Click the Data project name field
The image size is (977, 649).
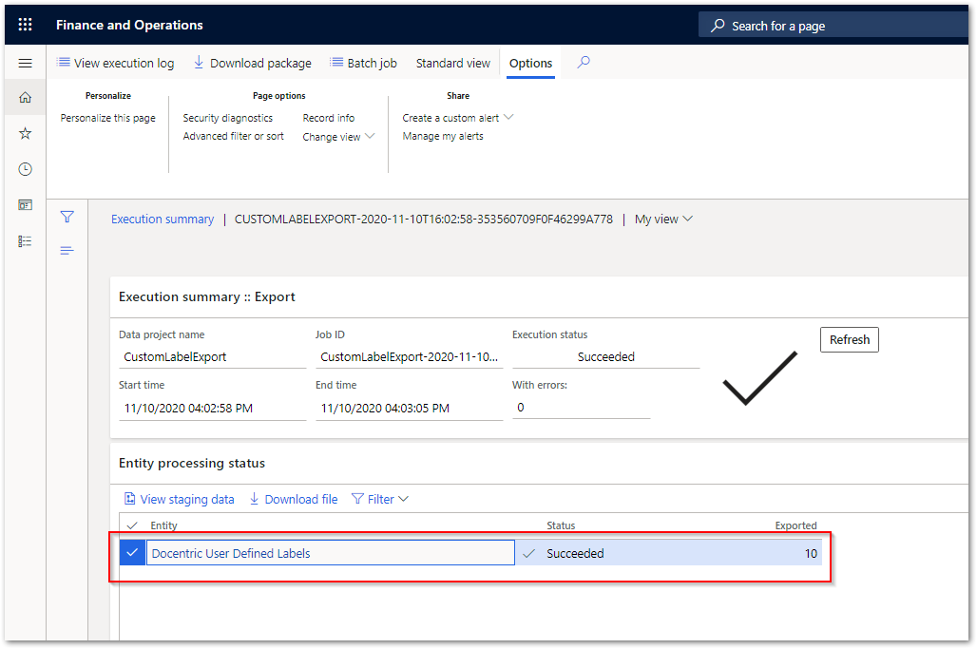213,357
